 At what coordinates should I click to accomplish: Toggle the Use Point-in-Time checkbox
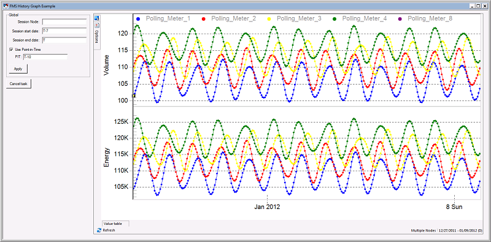pos(11,50)
